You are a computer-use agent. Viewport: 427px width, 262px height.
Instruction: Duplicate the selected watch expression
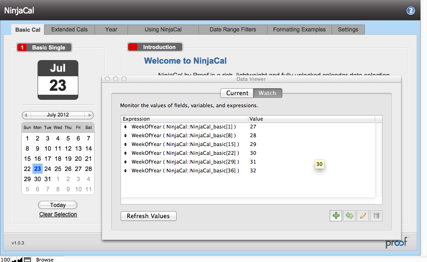coord(350,216)
